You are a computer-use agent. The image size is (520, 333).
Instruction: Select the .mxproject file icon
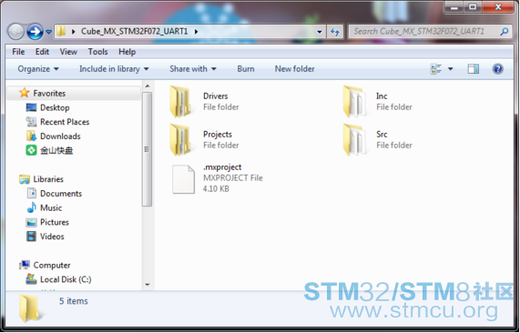183,179
